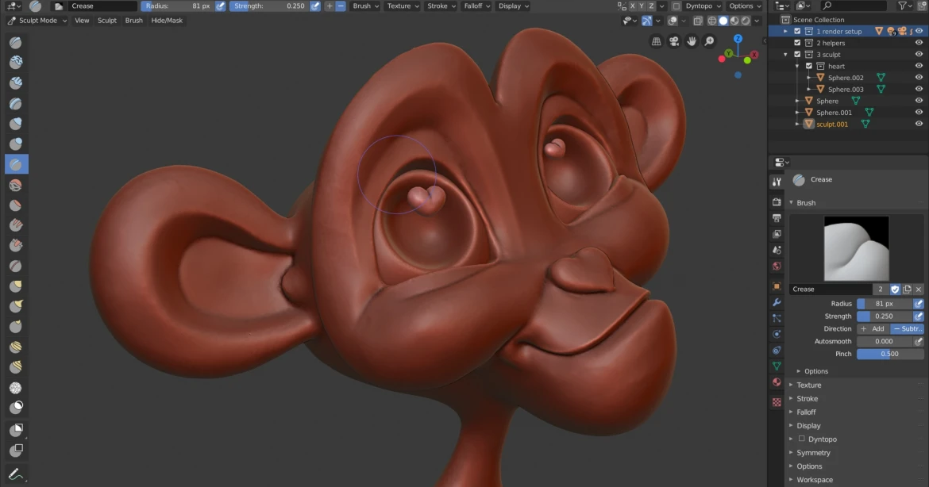Open the Hide/Mask menu
Viewport: 929px width, 487px height.
click(x=167, y=20)
